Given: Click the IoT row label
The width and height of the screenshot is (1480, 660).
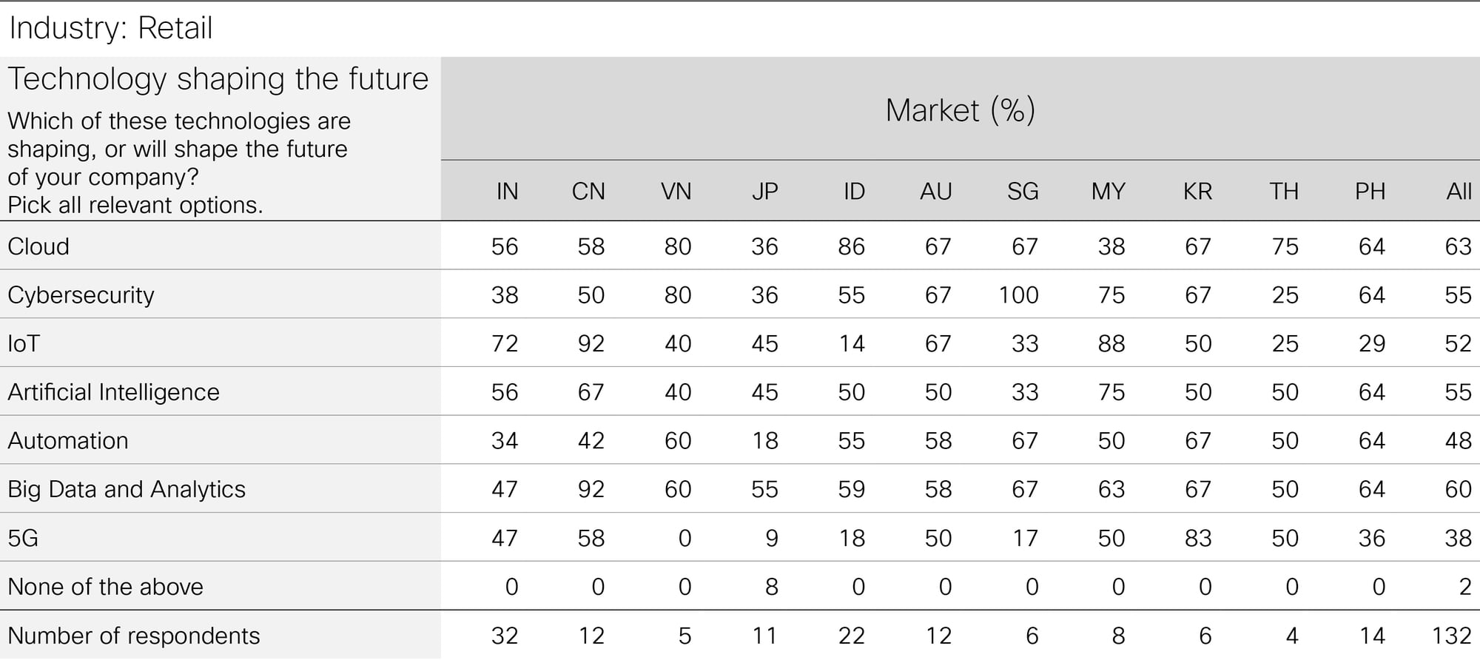Looking at the screenshot, I should click(x=23, y=343).
